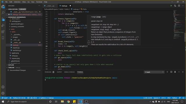Click the main* git branch status item
This screenshot has height=104, width=186.
click(x=5, y=98)
